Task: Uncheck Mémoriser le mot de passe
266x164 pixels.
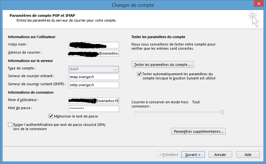Action: [51, 116]
